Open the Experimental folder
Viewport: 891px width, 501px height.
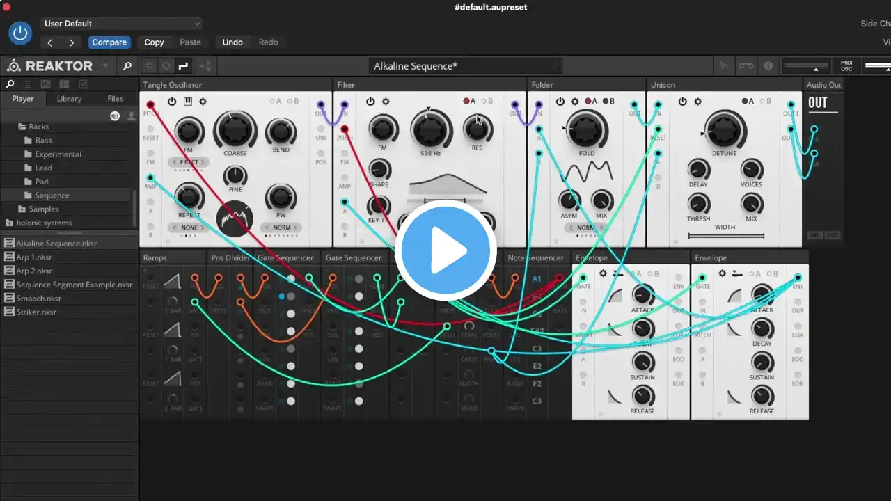[58, 154]
